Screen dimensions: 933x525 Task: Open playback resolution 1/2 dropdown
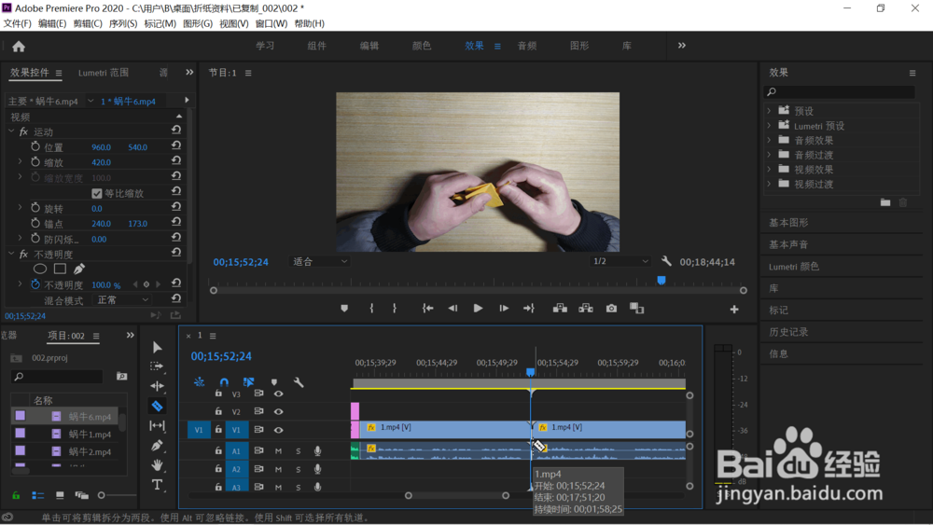click(x=620, y=262)
